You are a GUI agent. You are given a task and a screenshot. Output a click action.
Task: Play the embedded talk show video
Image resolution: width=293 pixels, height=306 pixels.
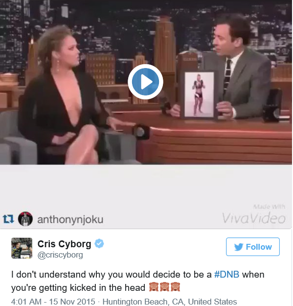tap(145, 82)
